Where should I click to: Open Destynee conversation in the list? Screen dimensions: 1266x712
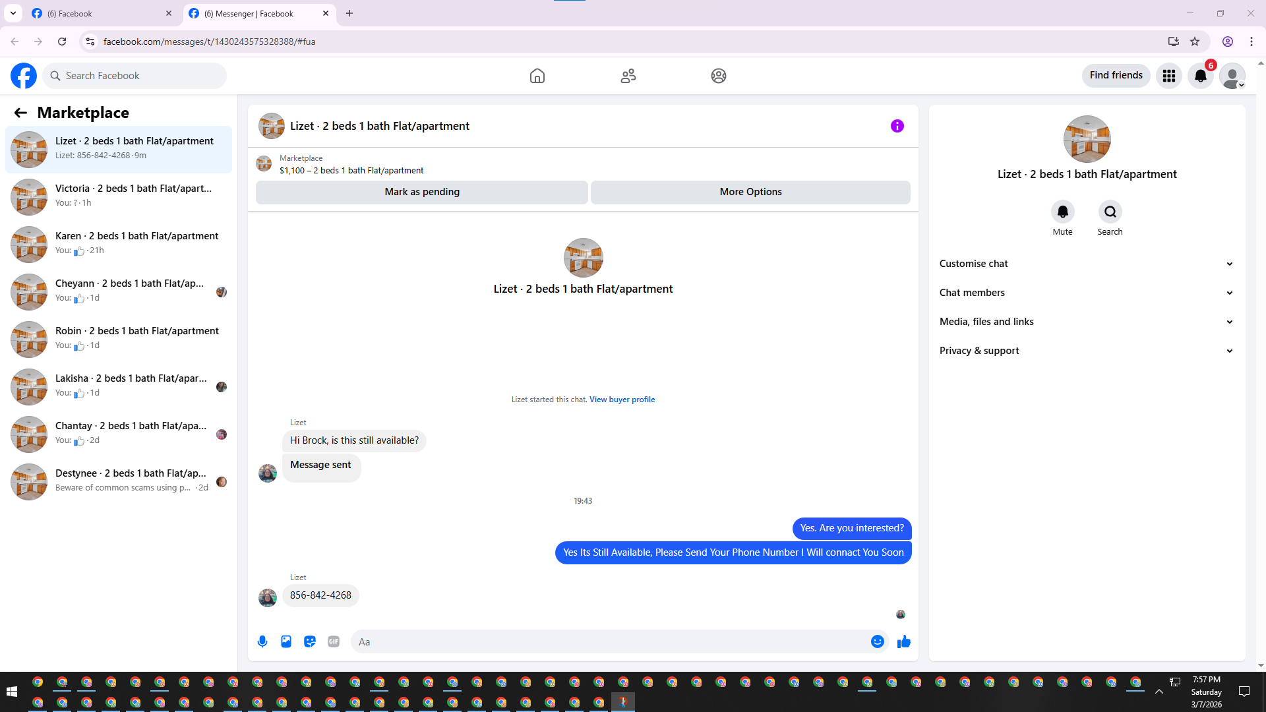click(x=119, y=482)
